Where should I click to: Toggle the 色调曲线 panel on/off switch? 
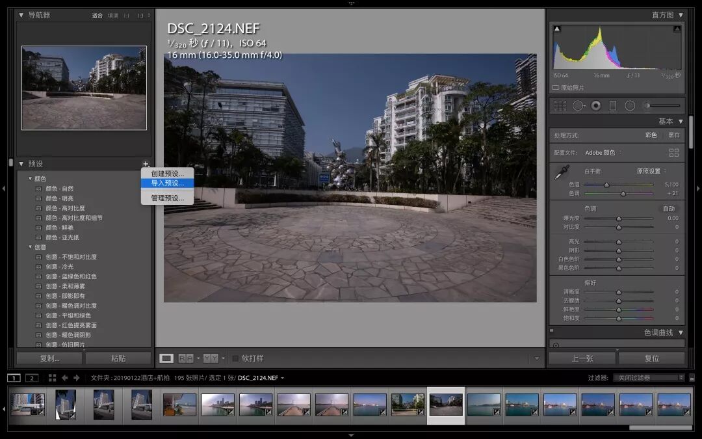552,331
